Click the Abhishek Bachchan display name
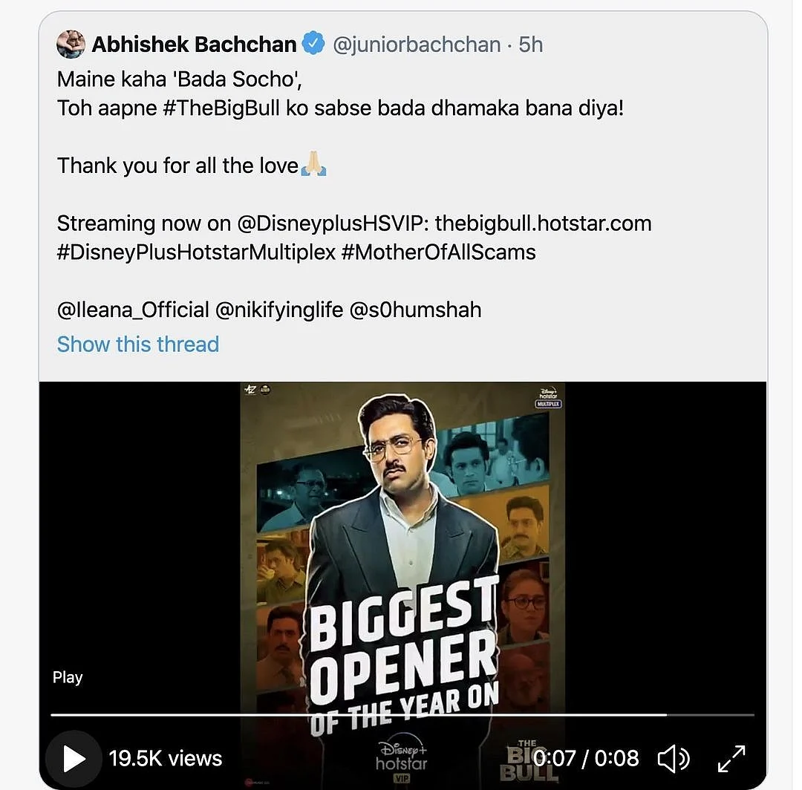This screenshot has height=790, width=802. point(195,45)
